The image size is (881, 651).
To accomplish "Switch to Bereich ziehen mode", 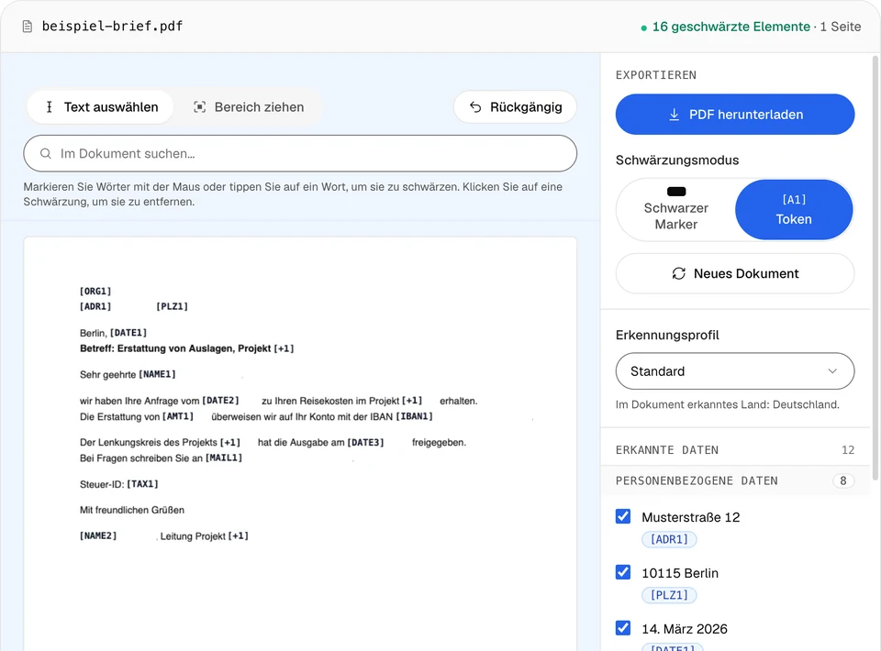I will [x=249, y=107].
